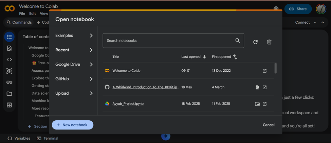Screen dimensions: 331x143
Task: Open the Table of contents sidebar icon
Action: click(9, 37)
